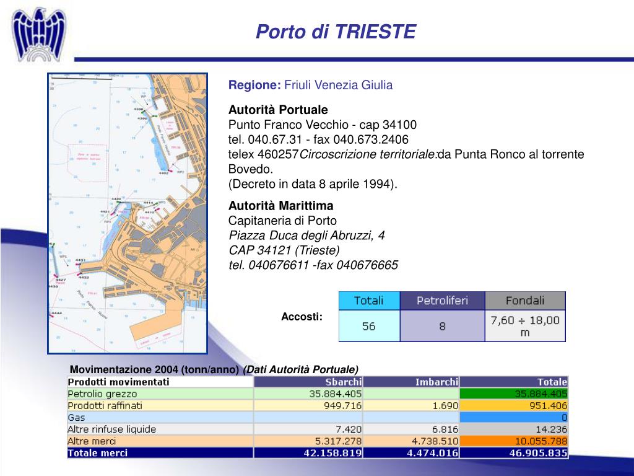Select '(Dati Autorità Portuale)' italic text
634x476 pixels.
pyautogui.click(x=300, y=369)
